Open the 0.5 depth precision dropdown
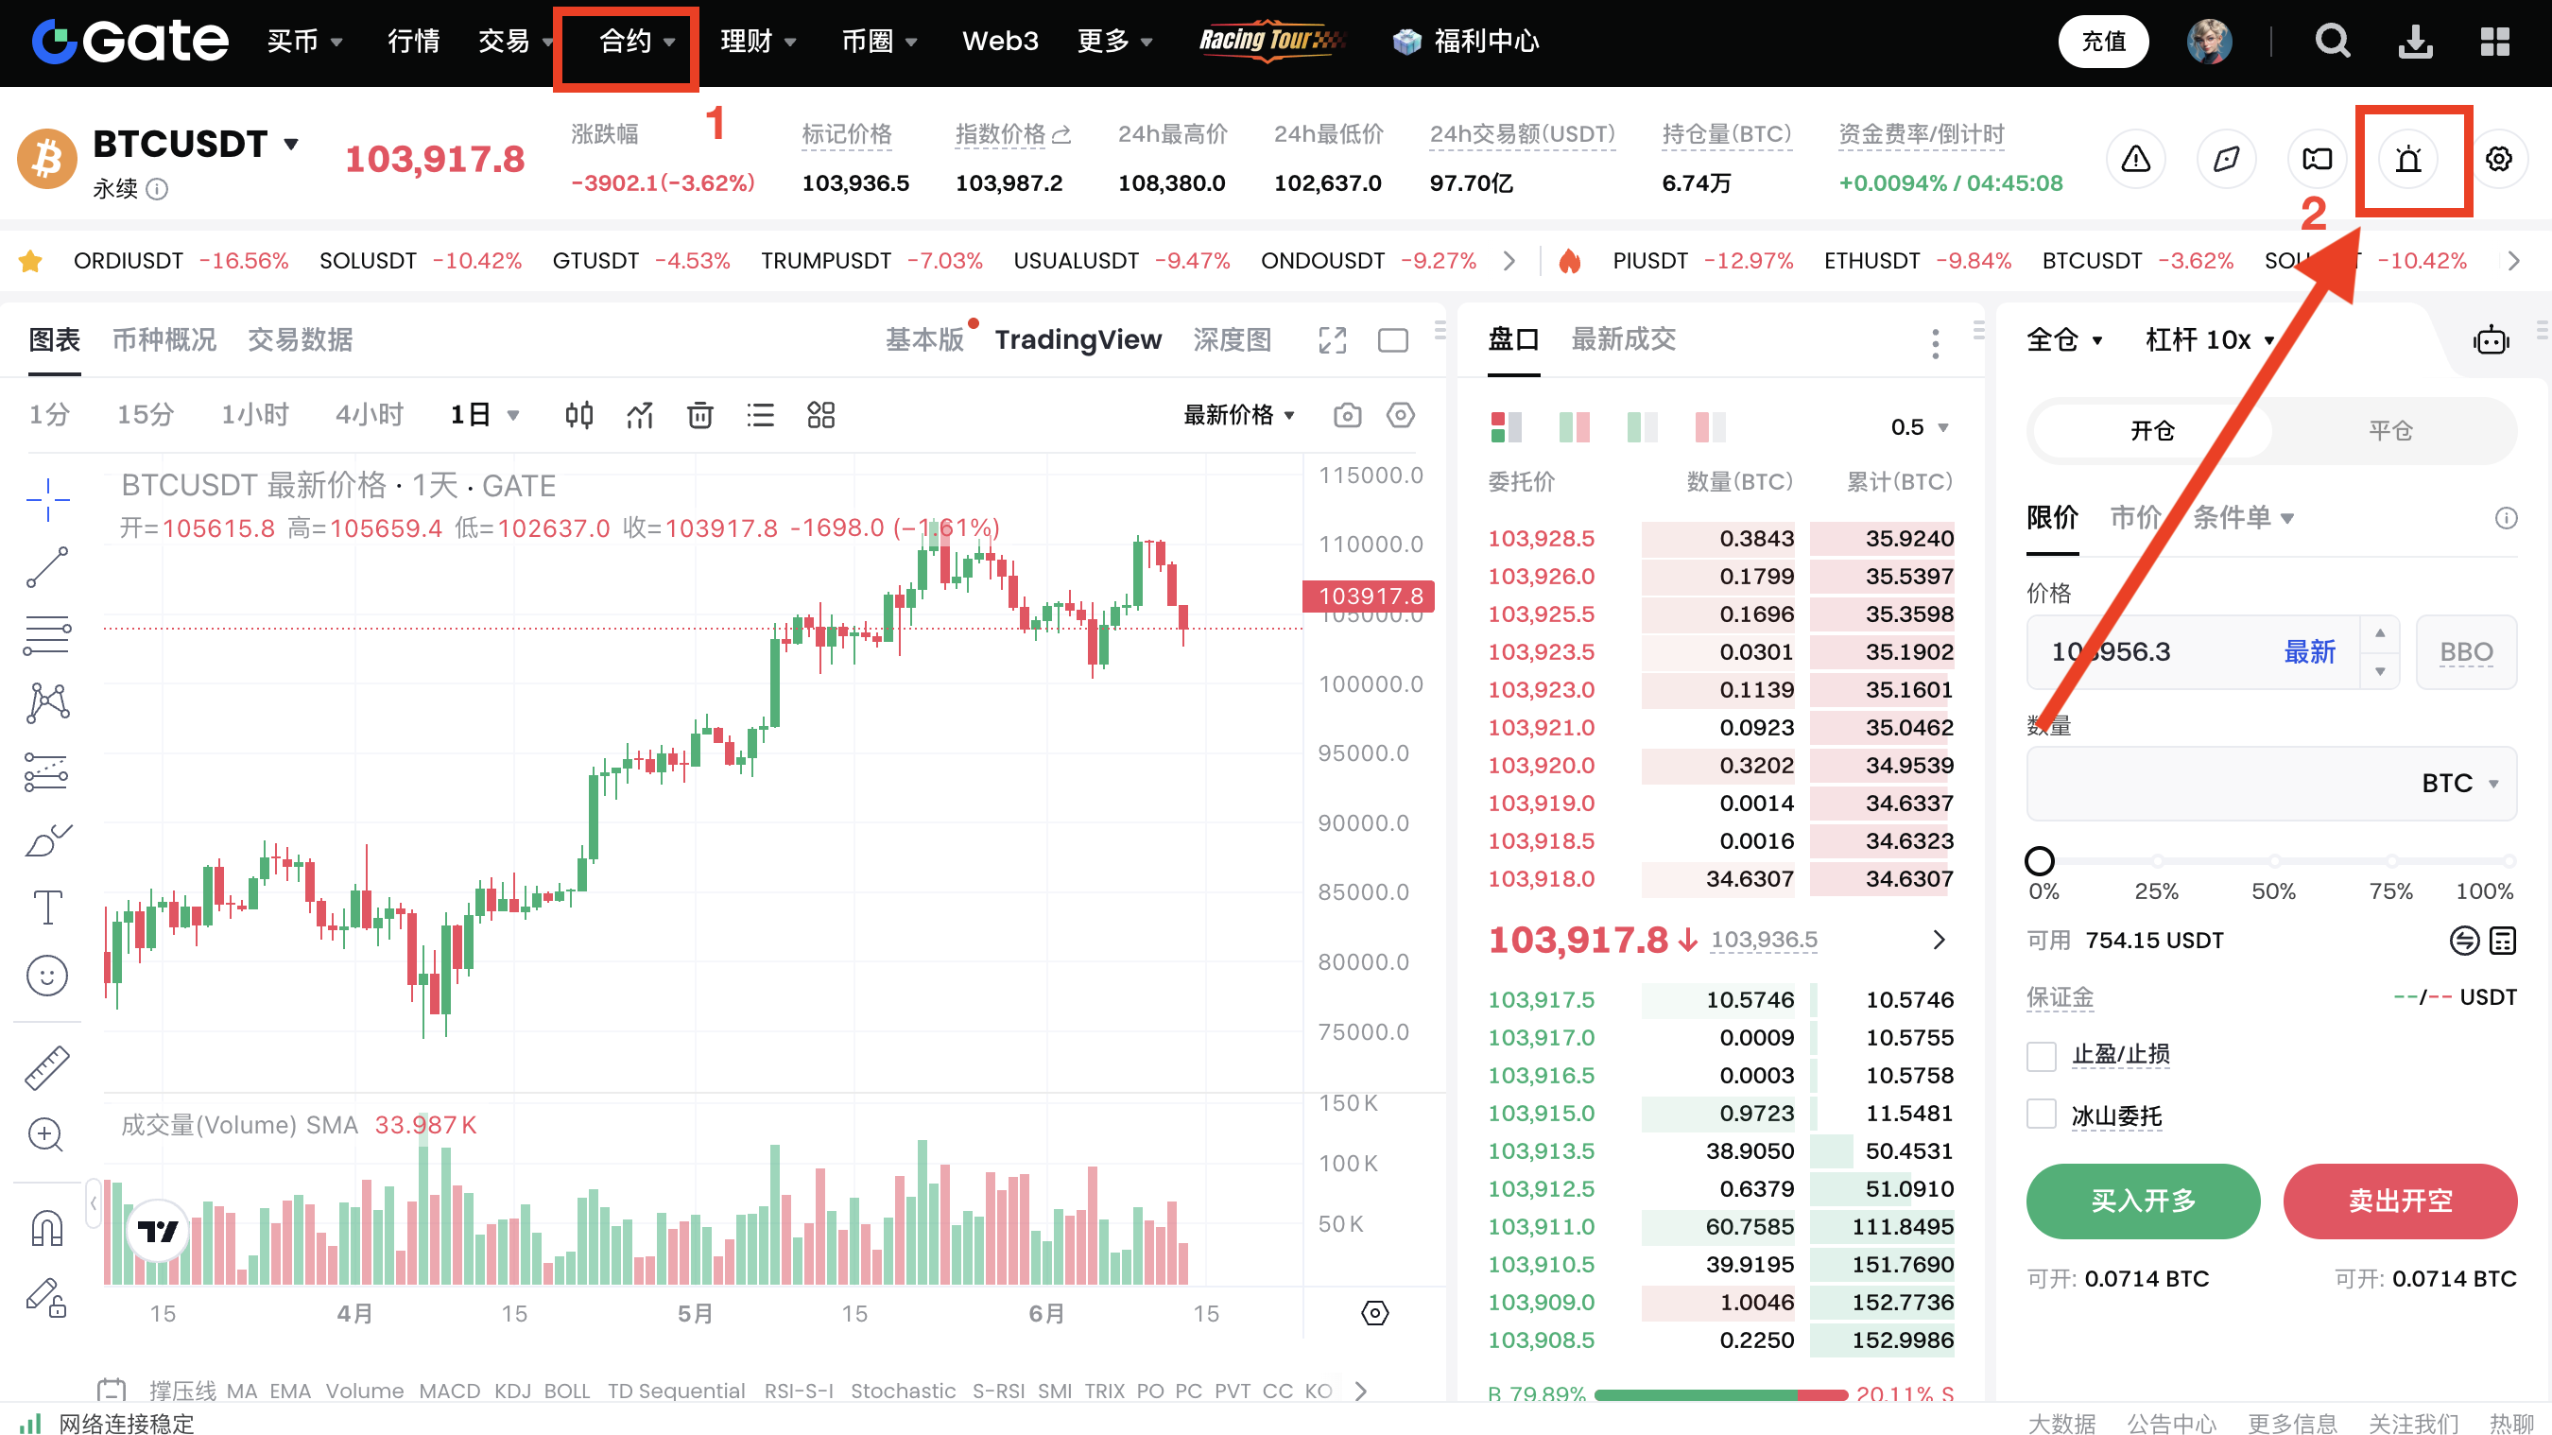Viewport: 2552px width, 1435px height. tap(1919, 427)
